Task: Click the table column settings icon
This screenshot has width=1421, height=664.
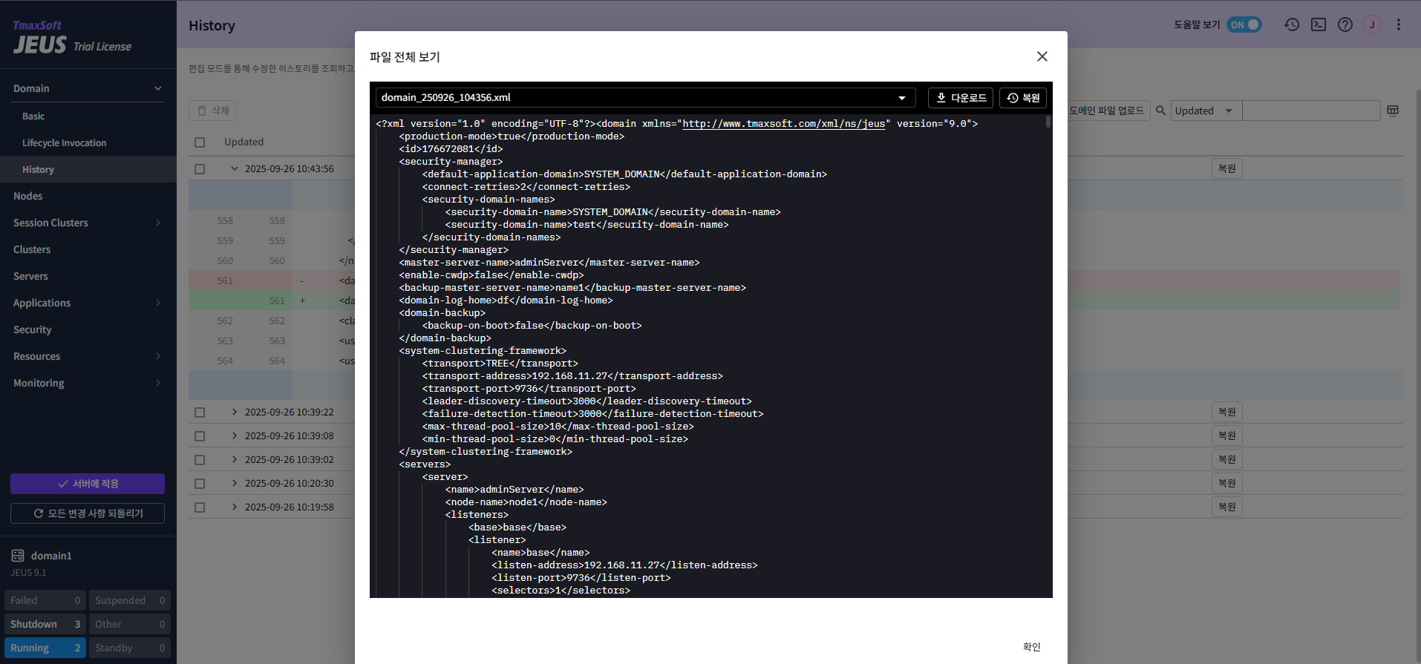Action: (1393, 111)
